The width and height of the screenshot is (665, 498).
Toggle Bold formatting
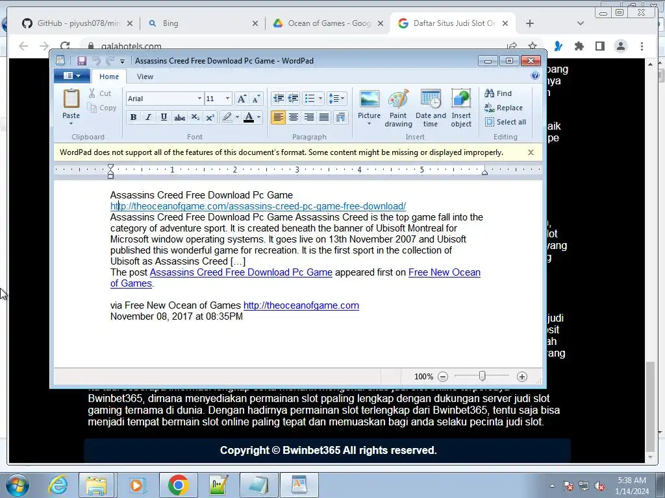coord(133,117)
